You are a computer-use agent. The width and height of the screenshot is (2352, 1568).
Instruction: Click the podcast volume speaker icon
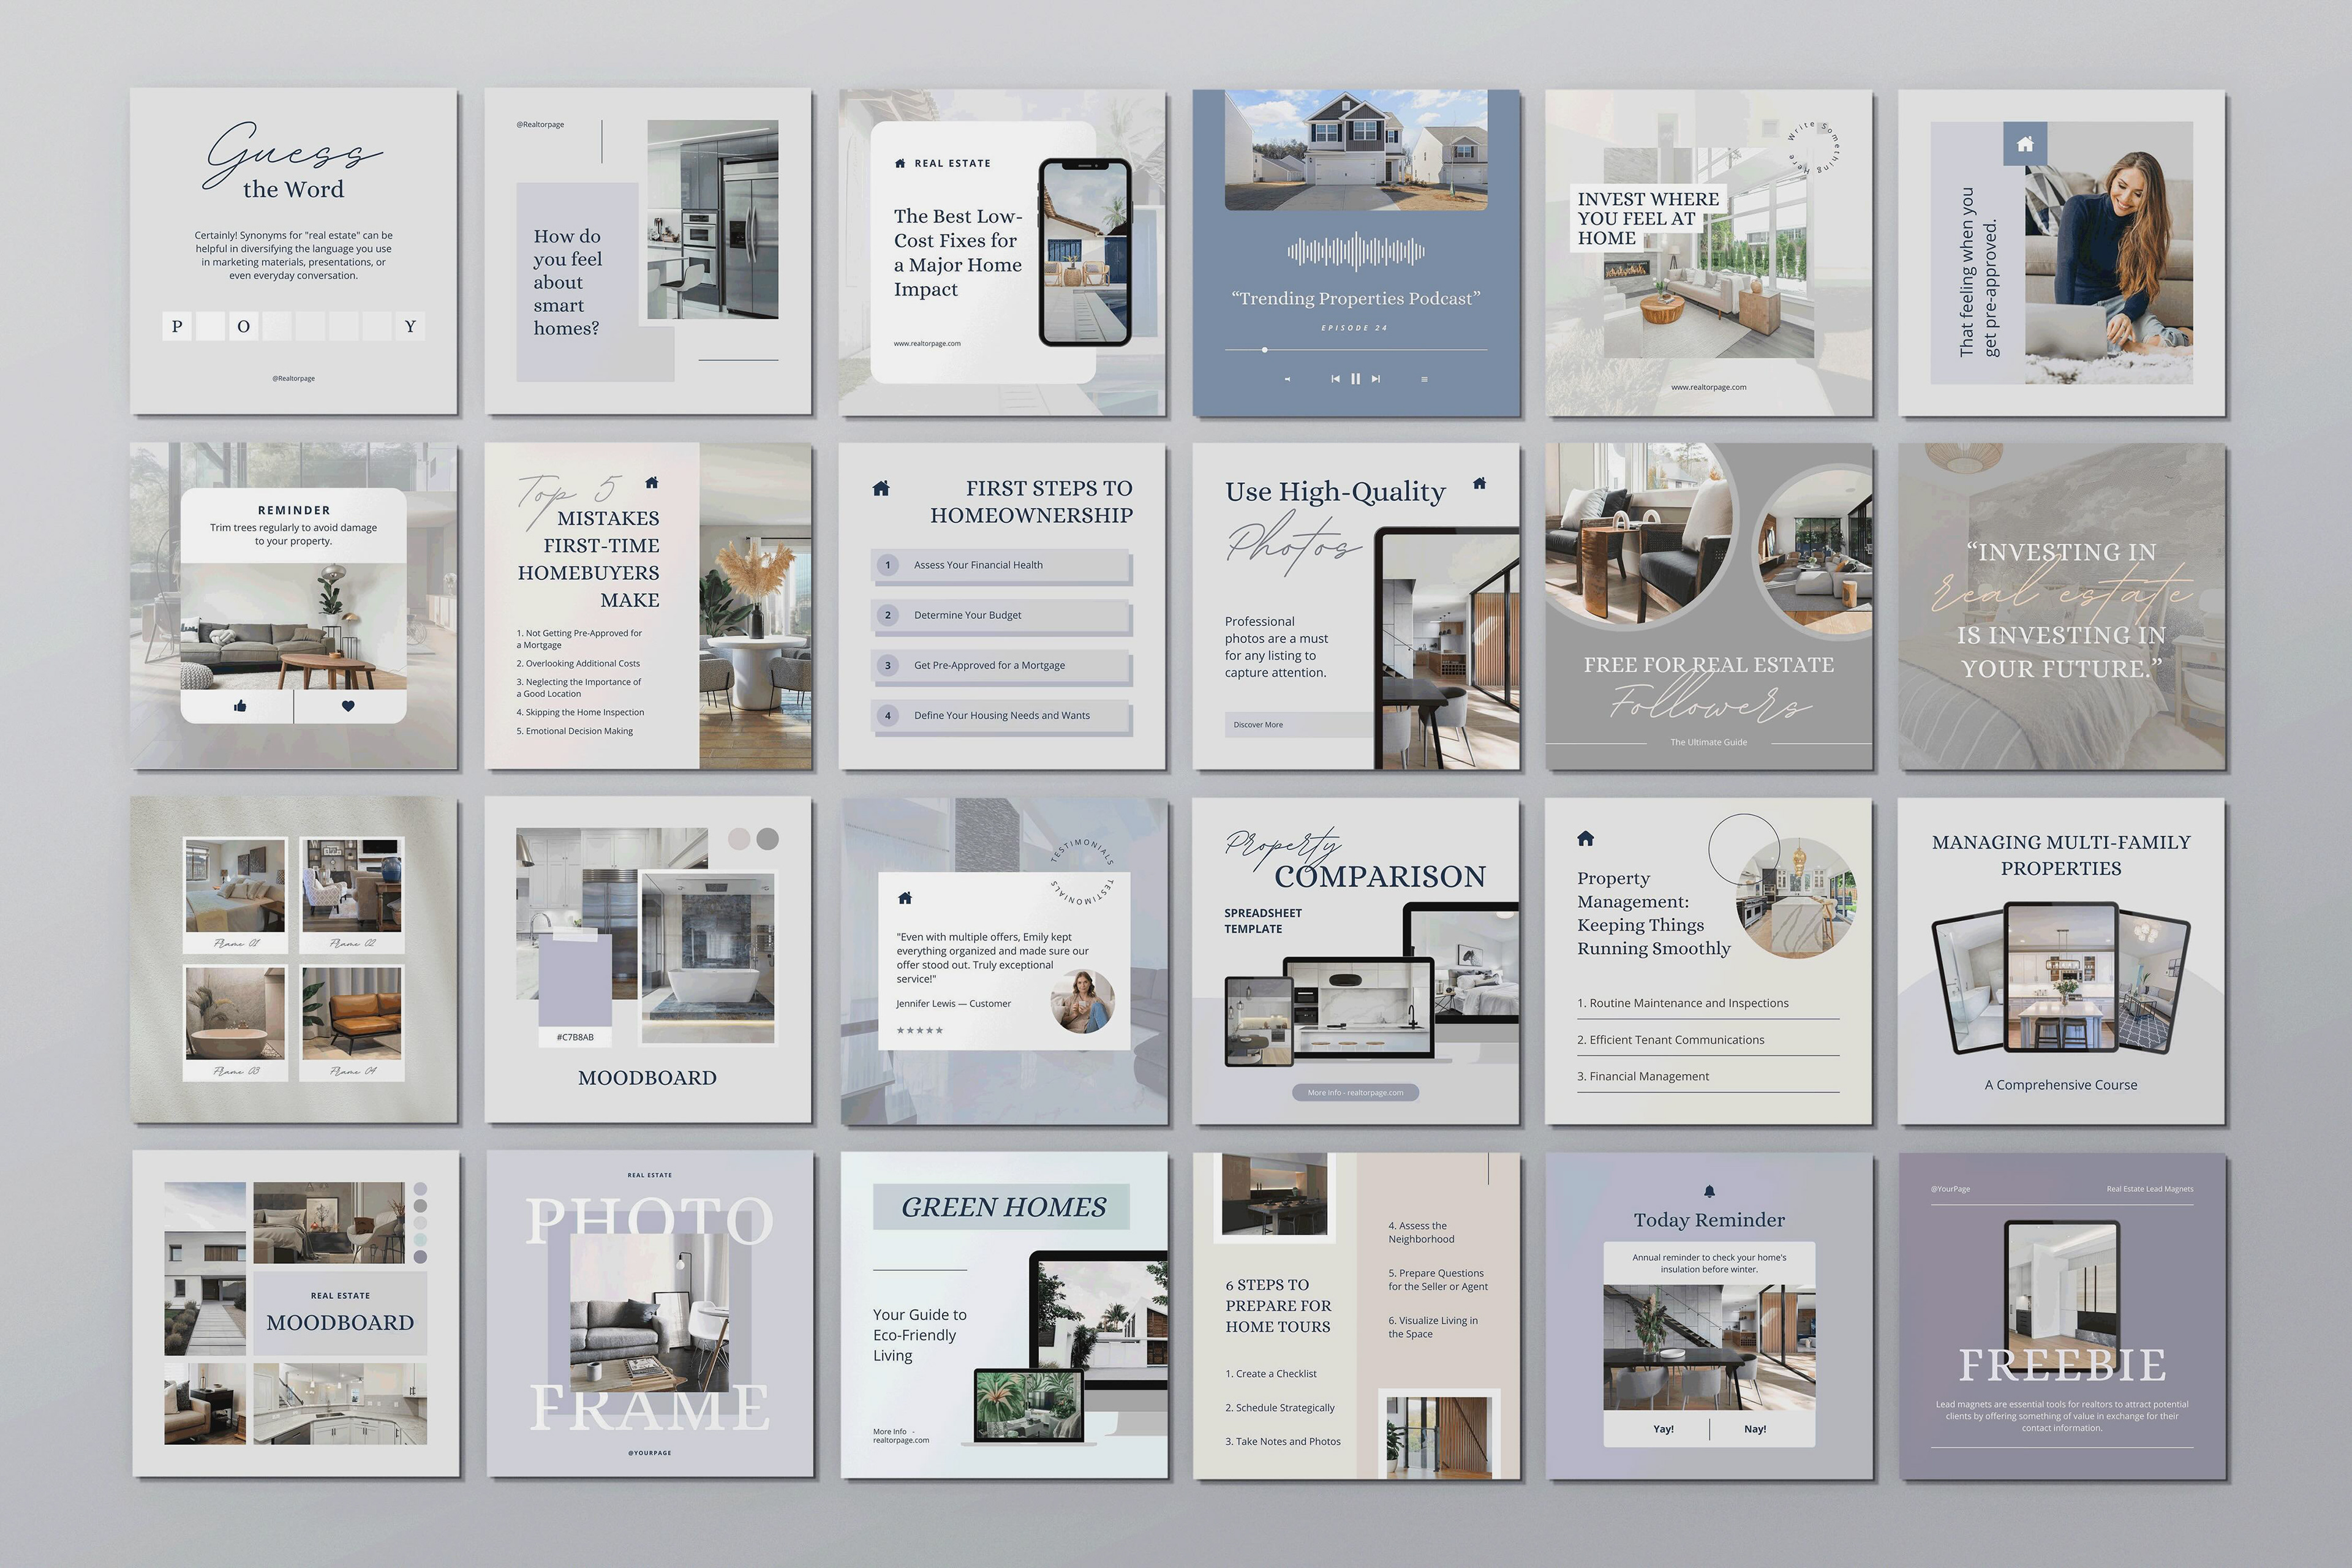pyautogui.click(x=1287, y=380)
